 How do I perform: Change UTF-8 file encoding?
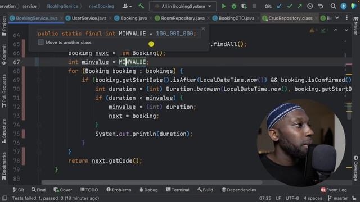coord(292,198)
